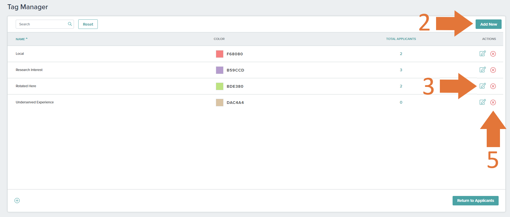Open applicant count 3 for Research Interest

pos(401,70)
